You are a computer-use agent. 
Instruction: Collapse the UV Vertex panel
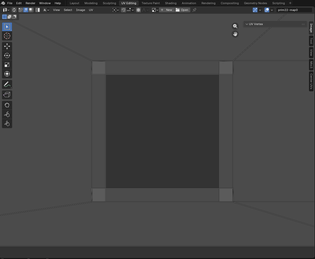coord(247,24)
